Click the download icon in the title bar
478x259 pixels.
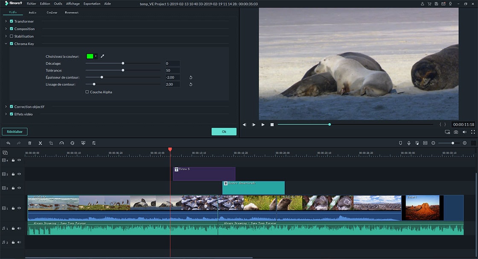coord(450,4)
